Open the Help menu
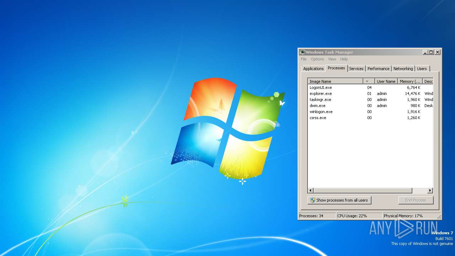455x256 pixels. click(x=344, y=59)
